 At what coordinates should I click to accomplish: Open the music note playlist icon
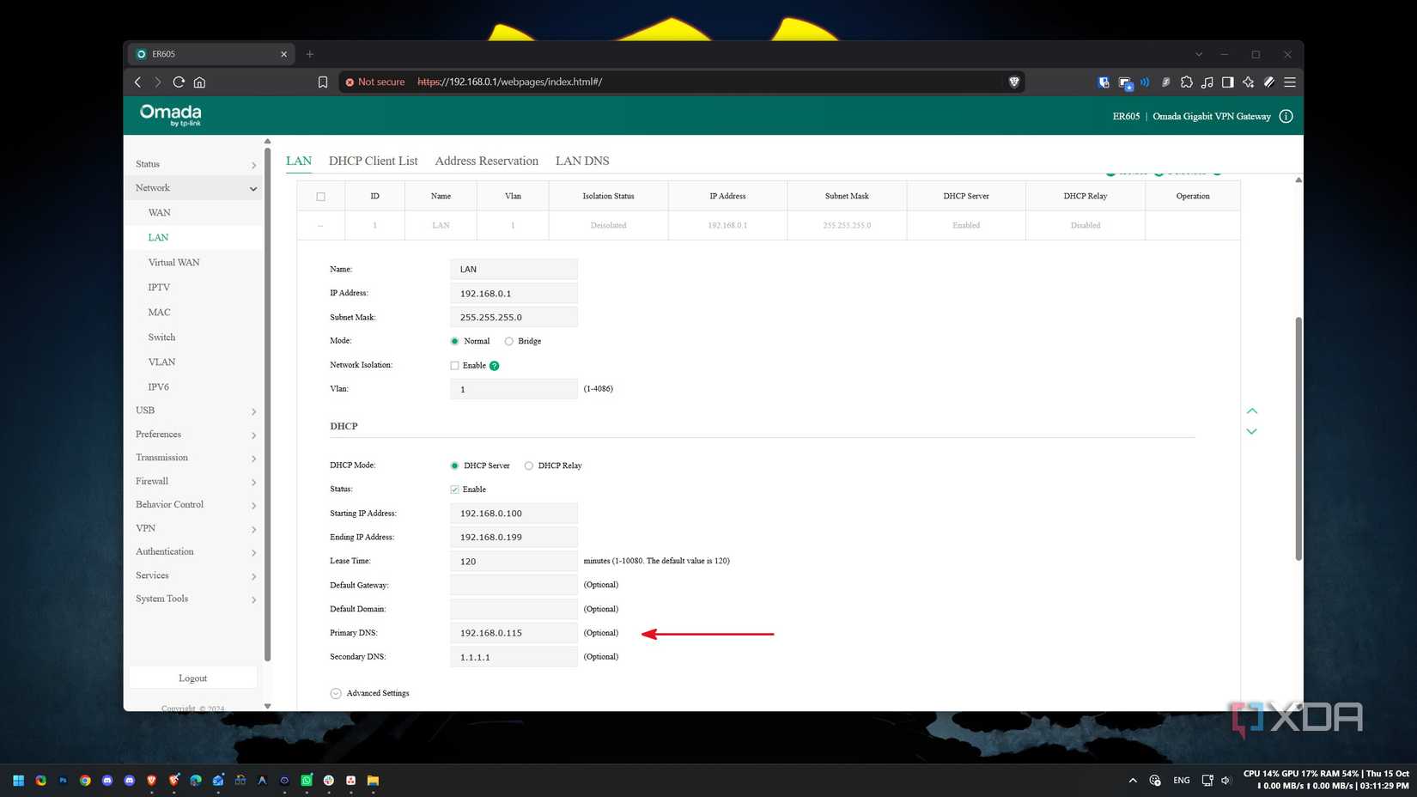pyautogui.click(x=1207, y=82)
